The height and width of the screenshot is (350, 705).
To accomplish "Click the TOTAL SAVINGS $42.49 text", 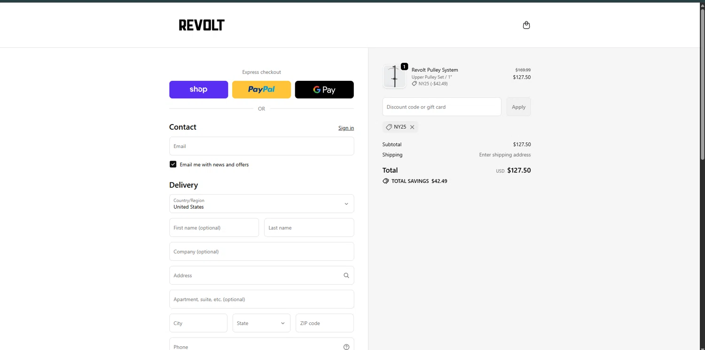I will pos(419,181).
